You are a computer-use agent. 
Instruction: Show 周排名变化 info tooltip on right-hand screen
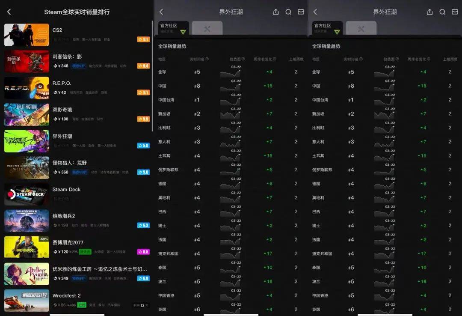coord(428,59)
